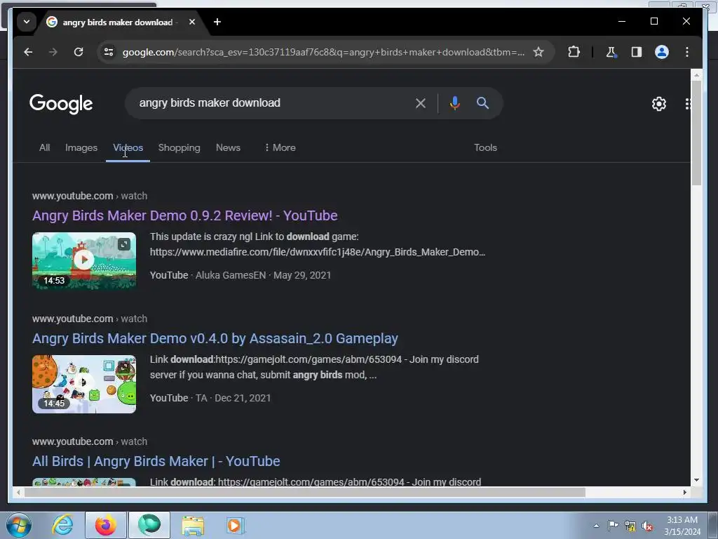Click the scroll down arrow
This screenshot has height=539, width=718.
(x=696, y=480)
